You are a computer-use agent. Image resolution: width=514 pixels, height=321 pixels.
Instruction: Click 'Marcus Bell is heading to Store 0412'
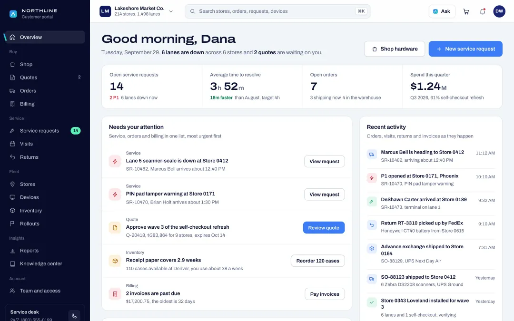pos(422,152)
